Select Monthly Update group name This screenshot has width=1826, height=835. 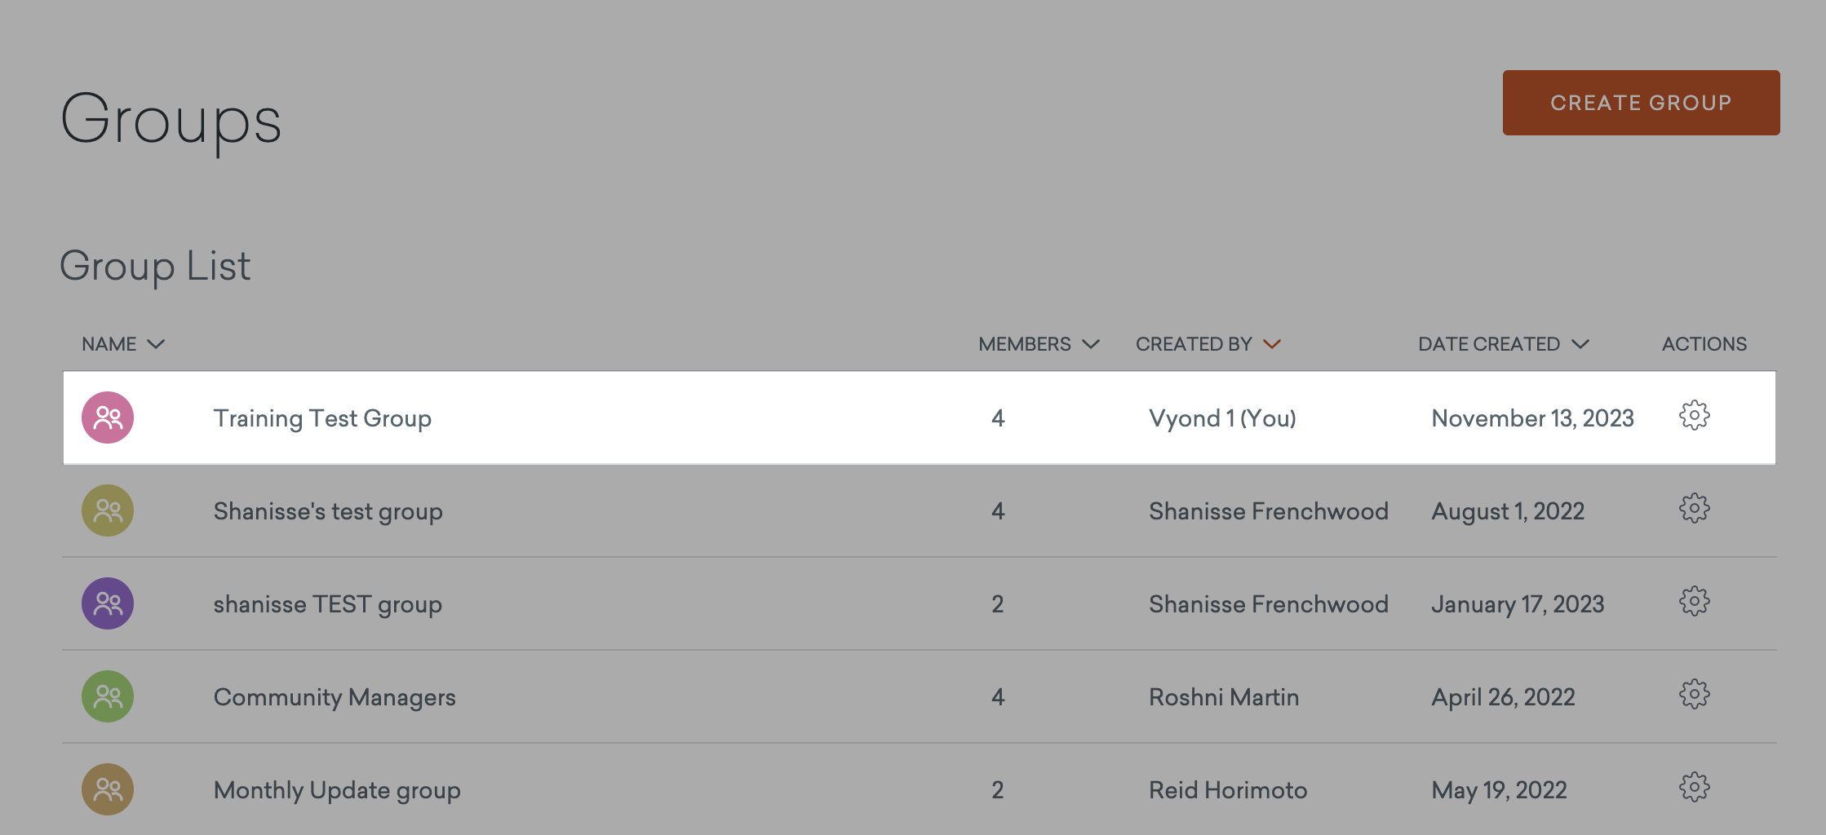(x=337, y=790)
